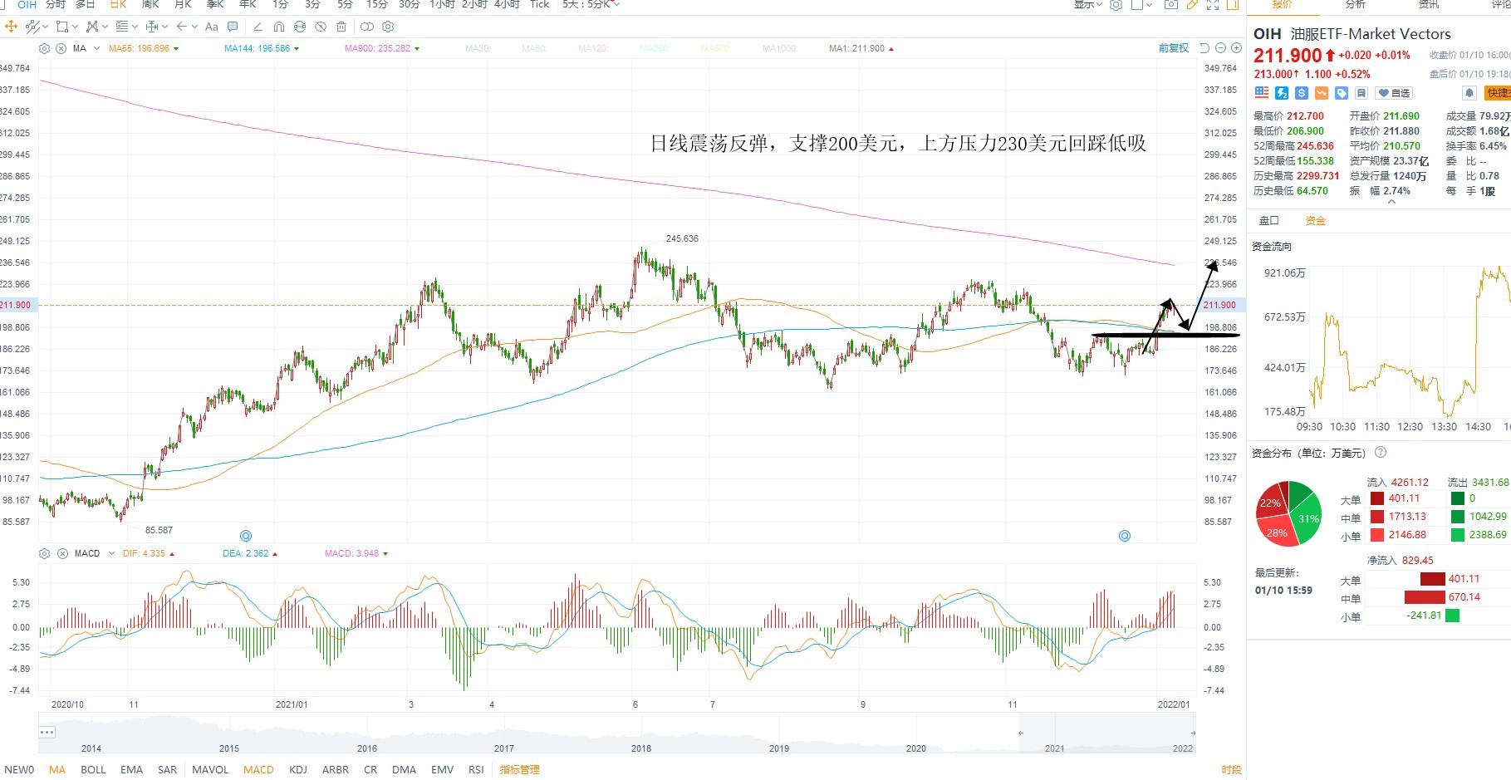Open MA144 line options dropdown
The image size is (1511, 780).
[297, 49]
